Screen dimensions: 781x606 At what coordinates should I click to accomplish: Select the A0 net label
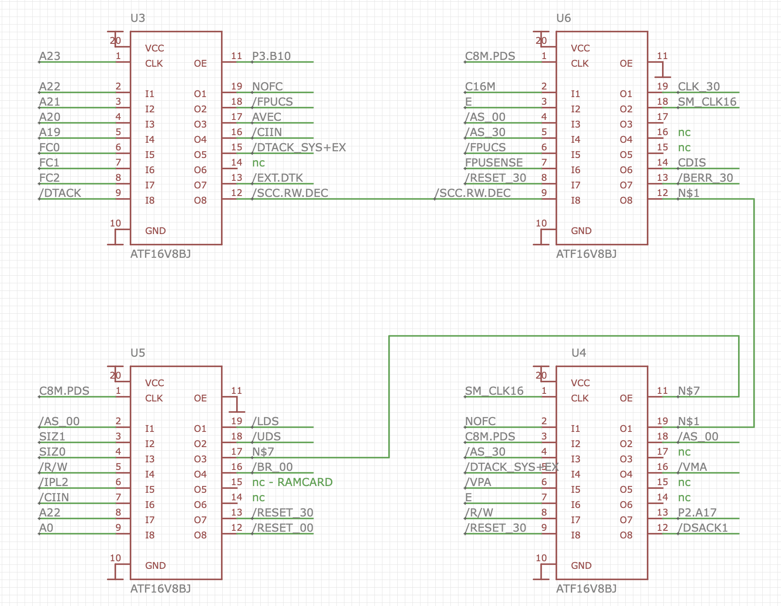point(46,528)
